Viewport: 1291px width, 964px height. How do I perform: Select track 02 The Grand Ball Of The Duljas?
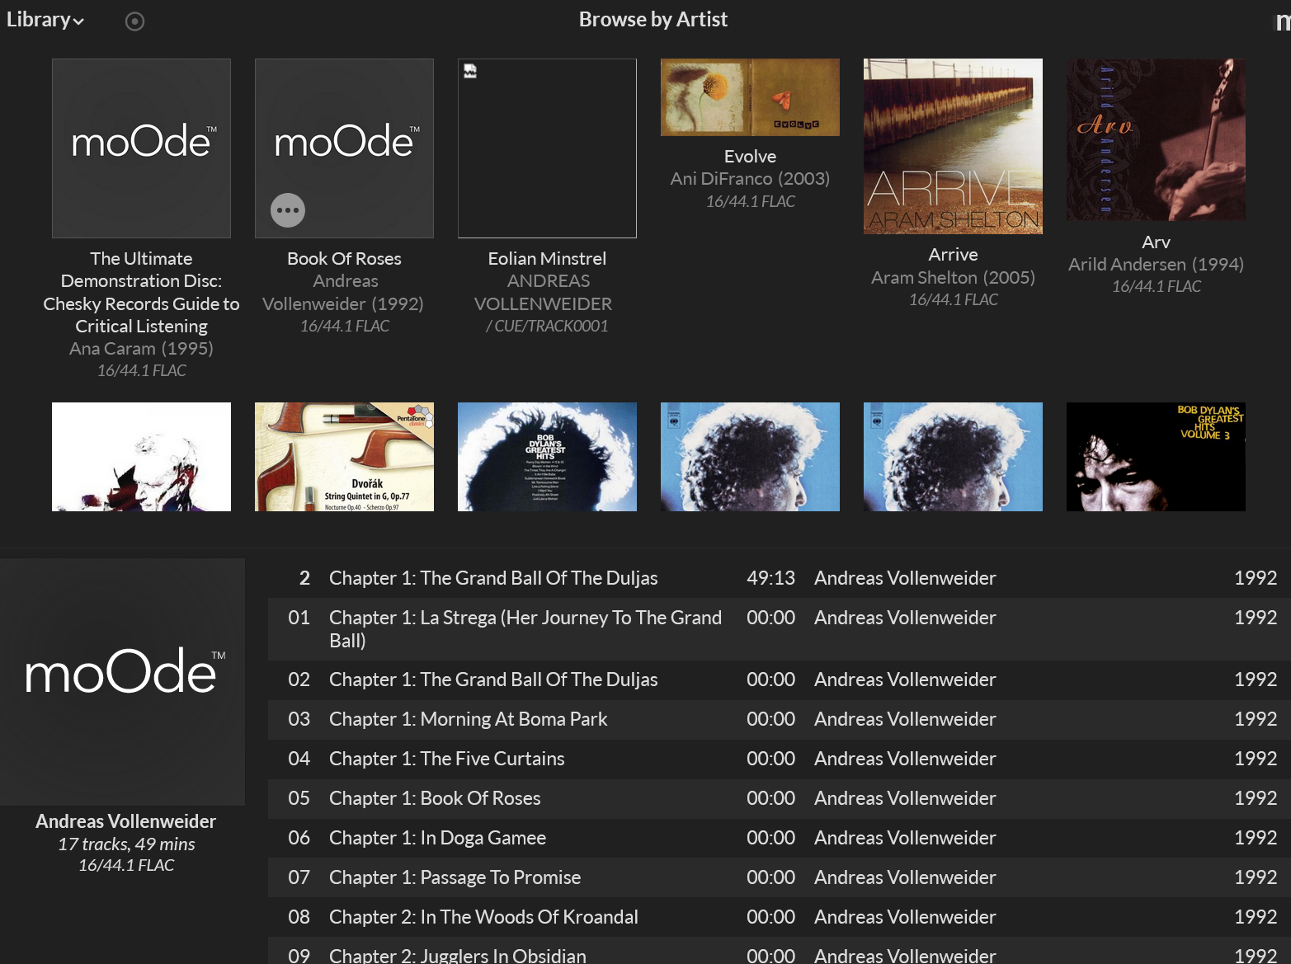click(780, 680)
